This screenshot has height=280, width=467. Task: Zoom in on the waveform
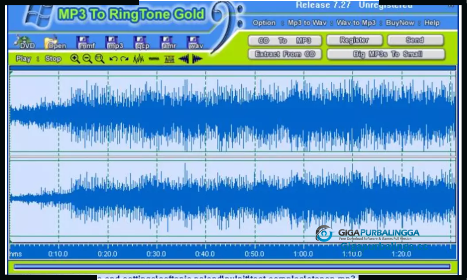(x=75, y=59)
